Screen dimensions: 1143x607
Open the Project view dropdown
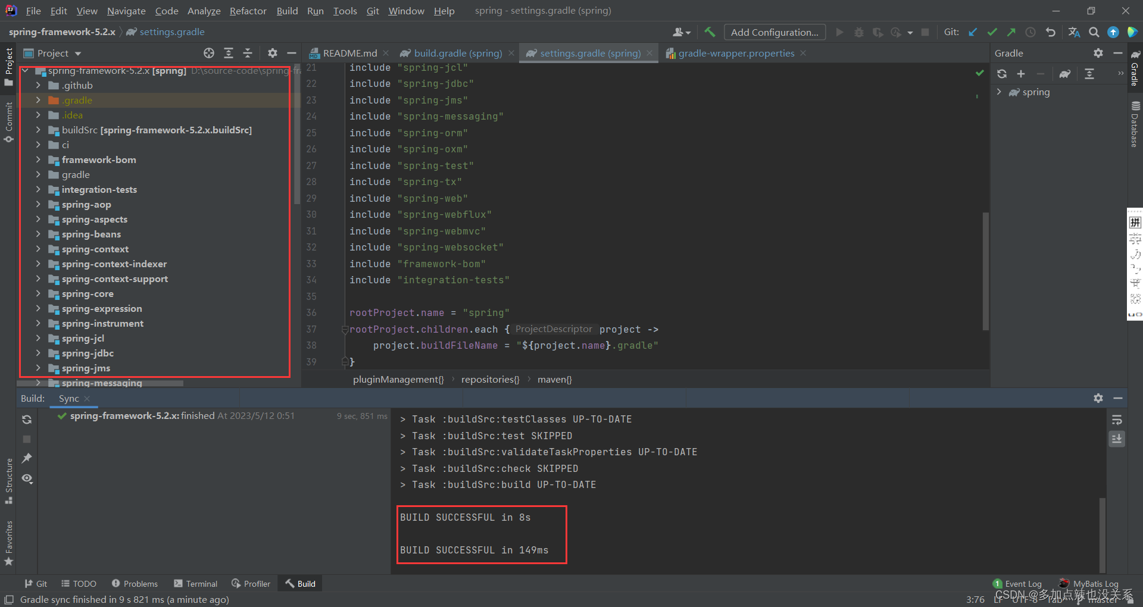pos(52,53)
